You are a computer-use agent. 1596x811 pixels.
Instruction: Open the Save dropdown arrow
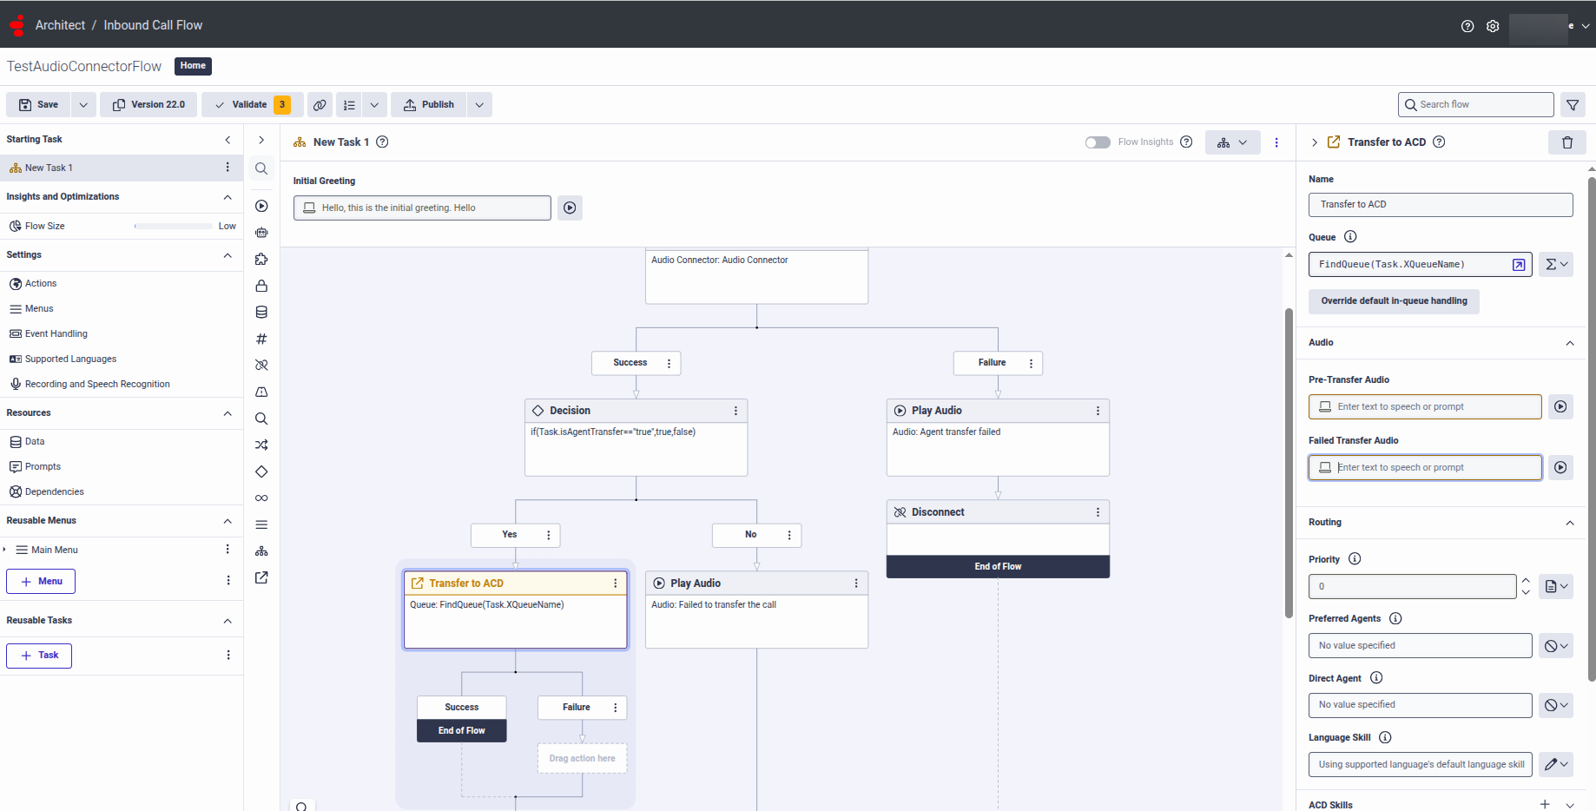(83, 105)
